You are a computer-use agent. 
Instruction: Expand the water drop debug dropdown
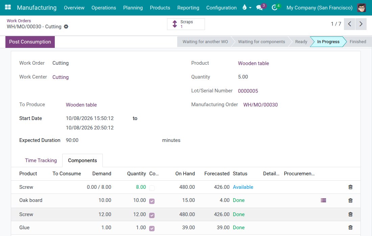pyautogui.click(x=247, y=7)
